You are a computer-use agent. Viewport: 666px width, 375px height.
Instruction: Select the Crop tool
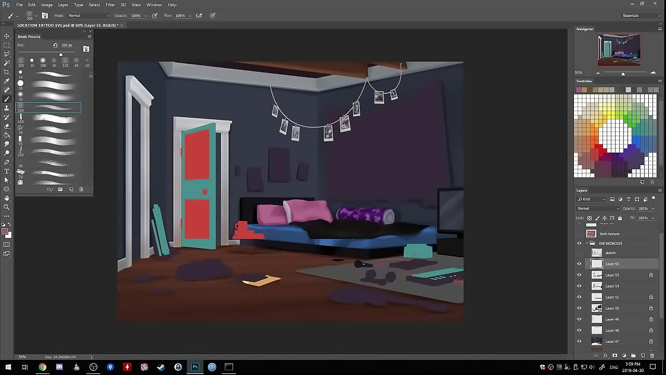point(7,72)
